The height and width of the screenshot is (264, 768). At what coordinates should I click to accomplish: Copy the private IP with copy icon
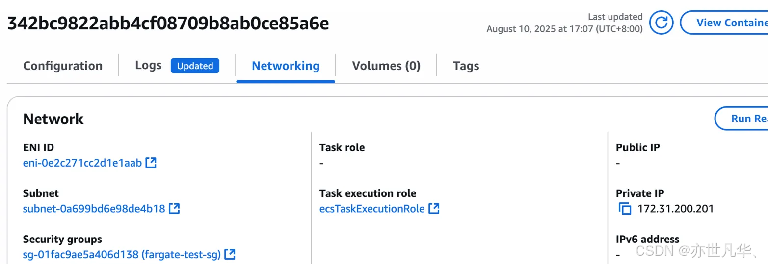[625, 209]
